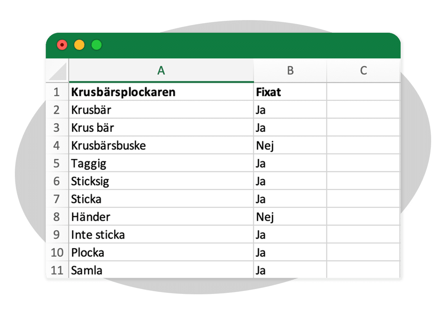Select the cell containing Händer

pyautogui.click(x=161, y=217)
